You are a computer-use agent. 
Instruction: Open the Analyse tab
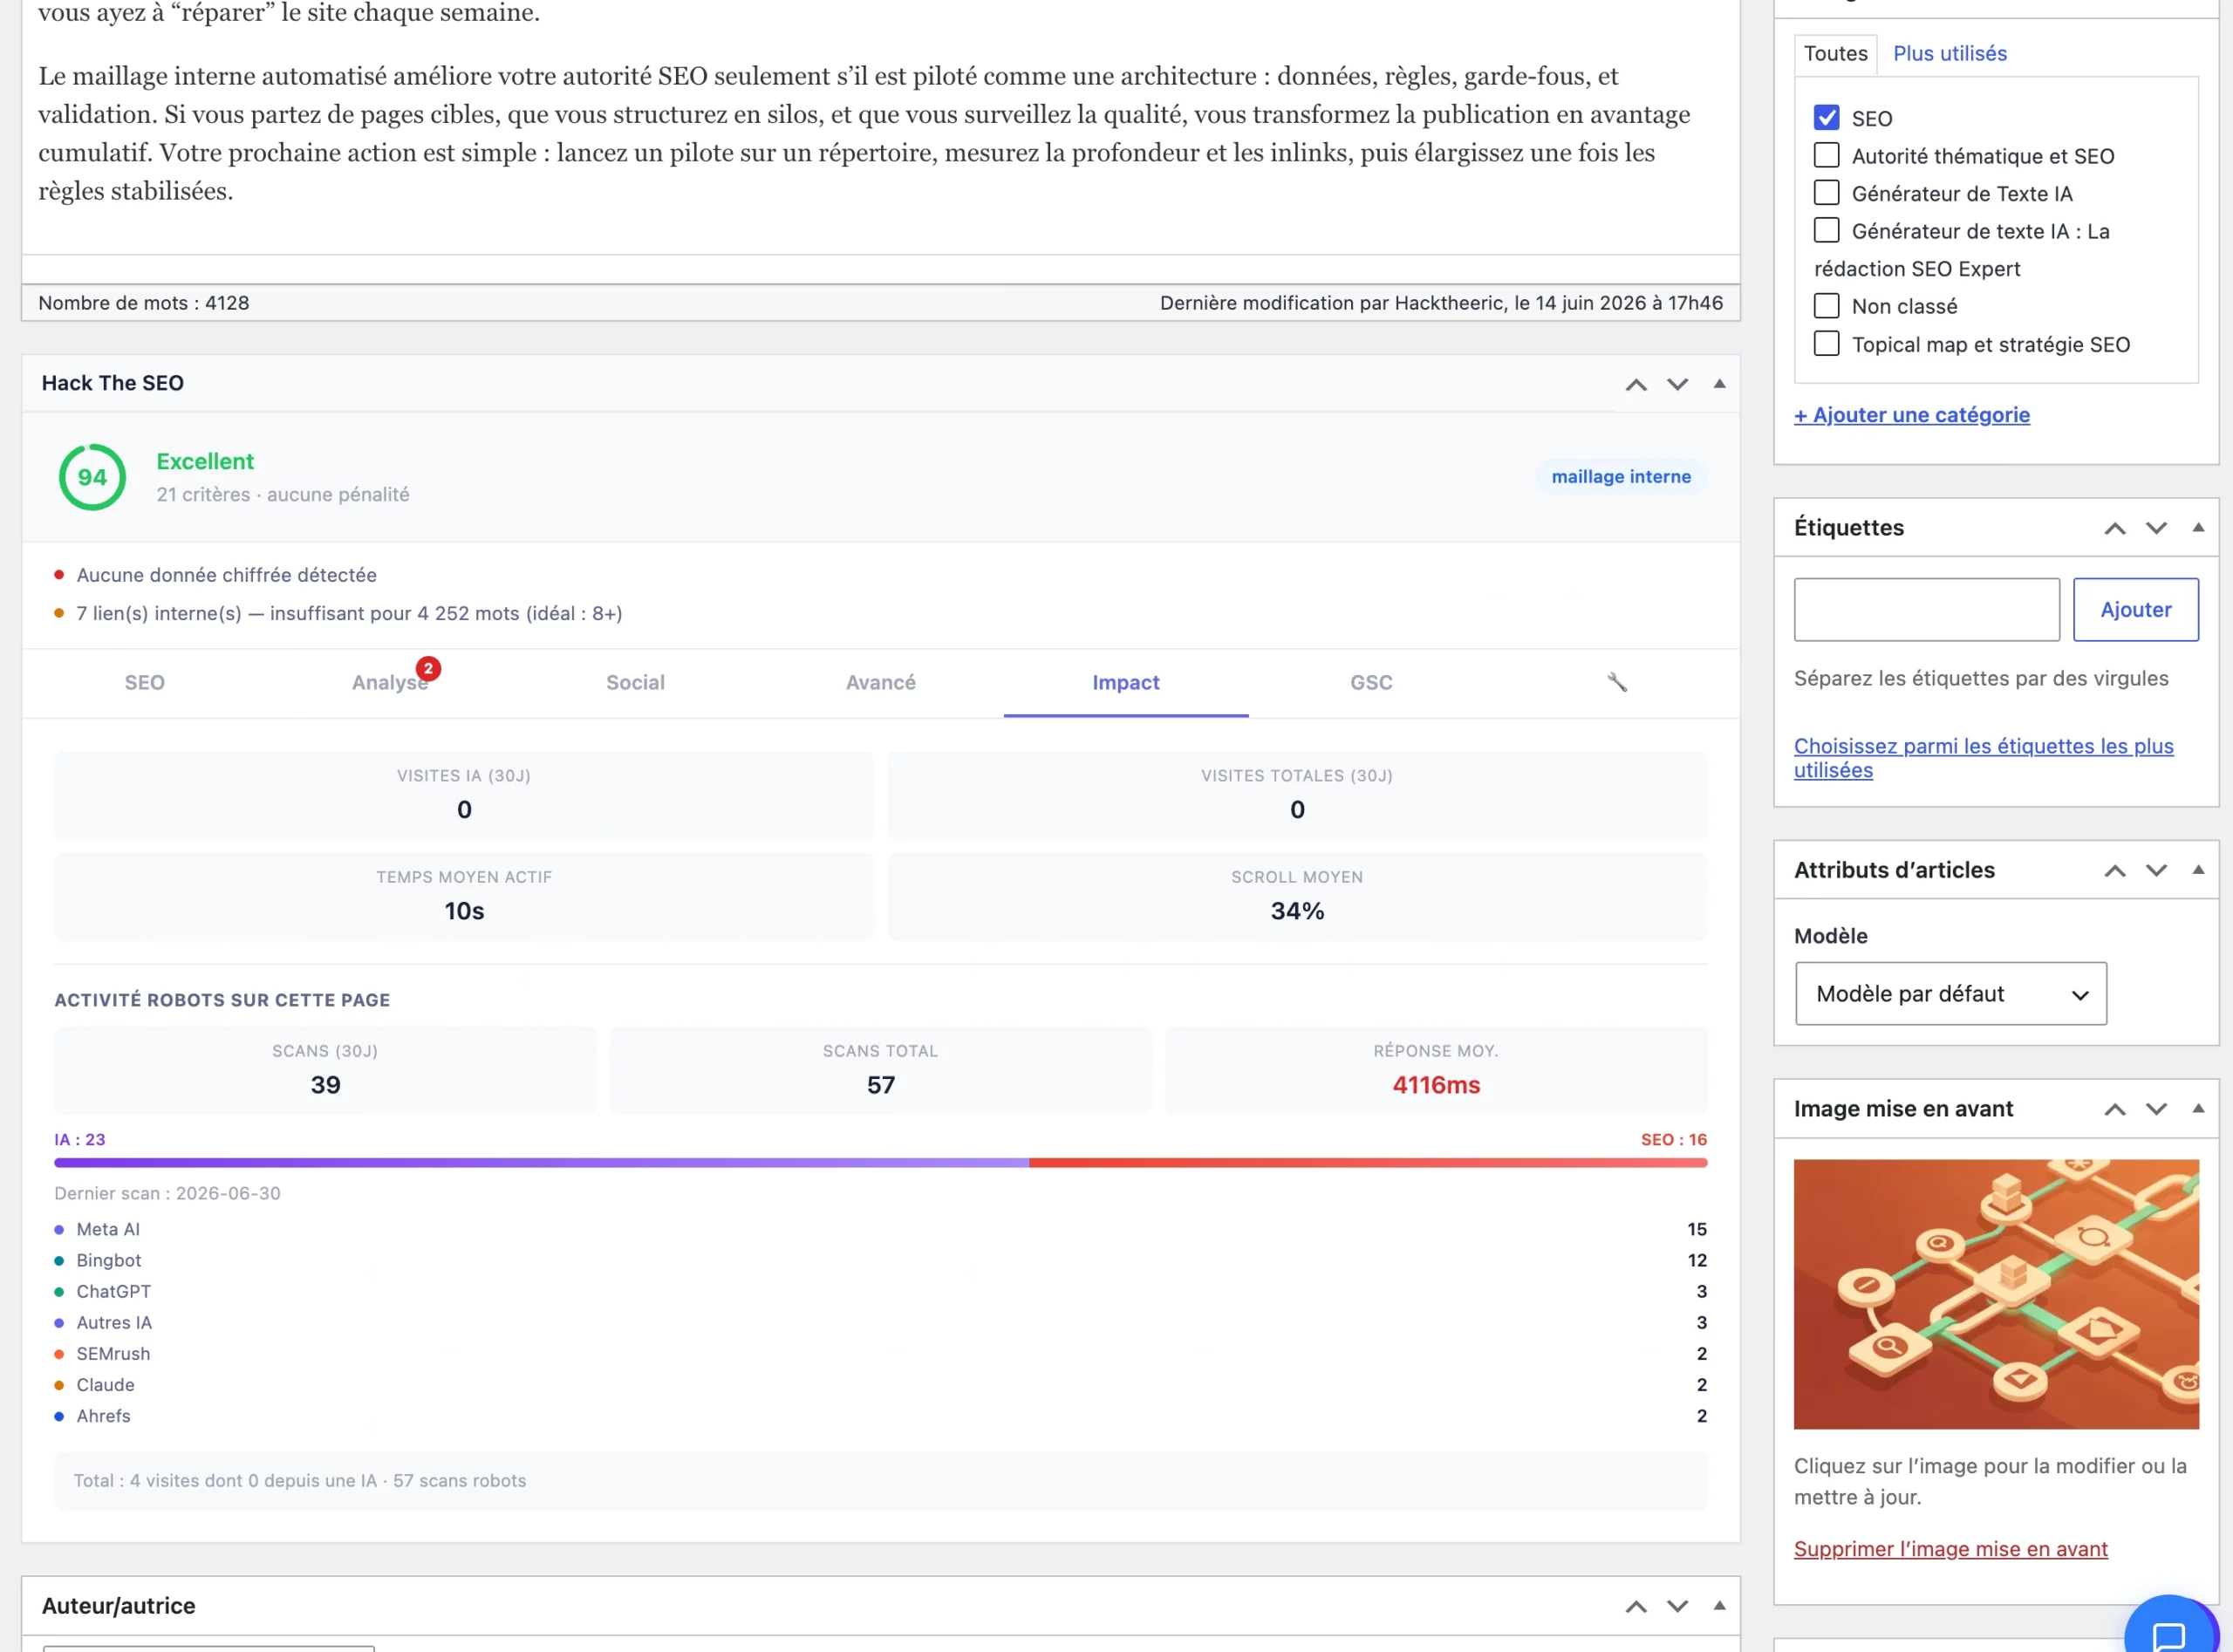coord(389,683)
